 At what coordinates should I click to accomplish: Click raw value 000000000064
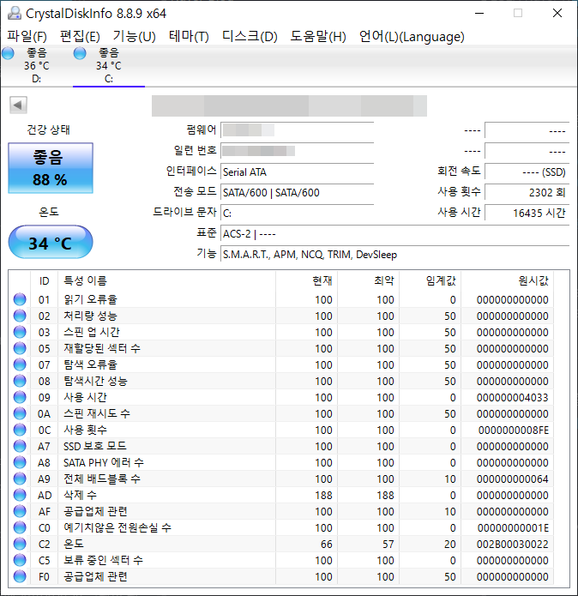pyautogui.click(x=512, y=479)
